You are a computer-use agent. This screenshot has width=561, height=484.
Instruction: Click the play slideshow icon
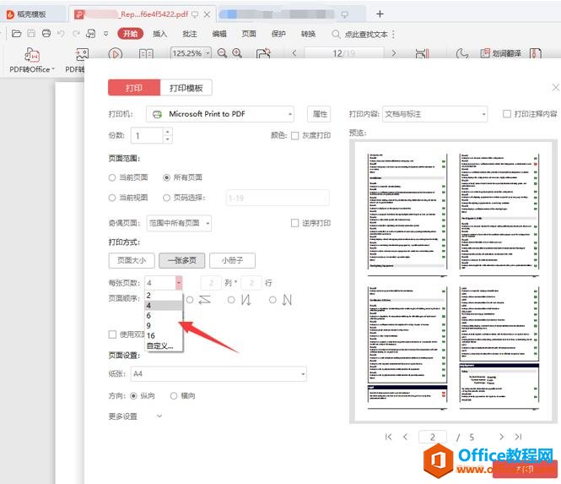[116, 54]
